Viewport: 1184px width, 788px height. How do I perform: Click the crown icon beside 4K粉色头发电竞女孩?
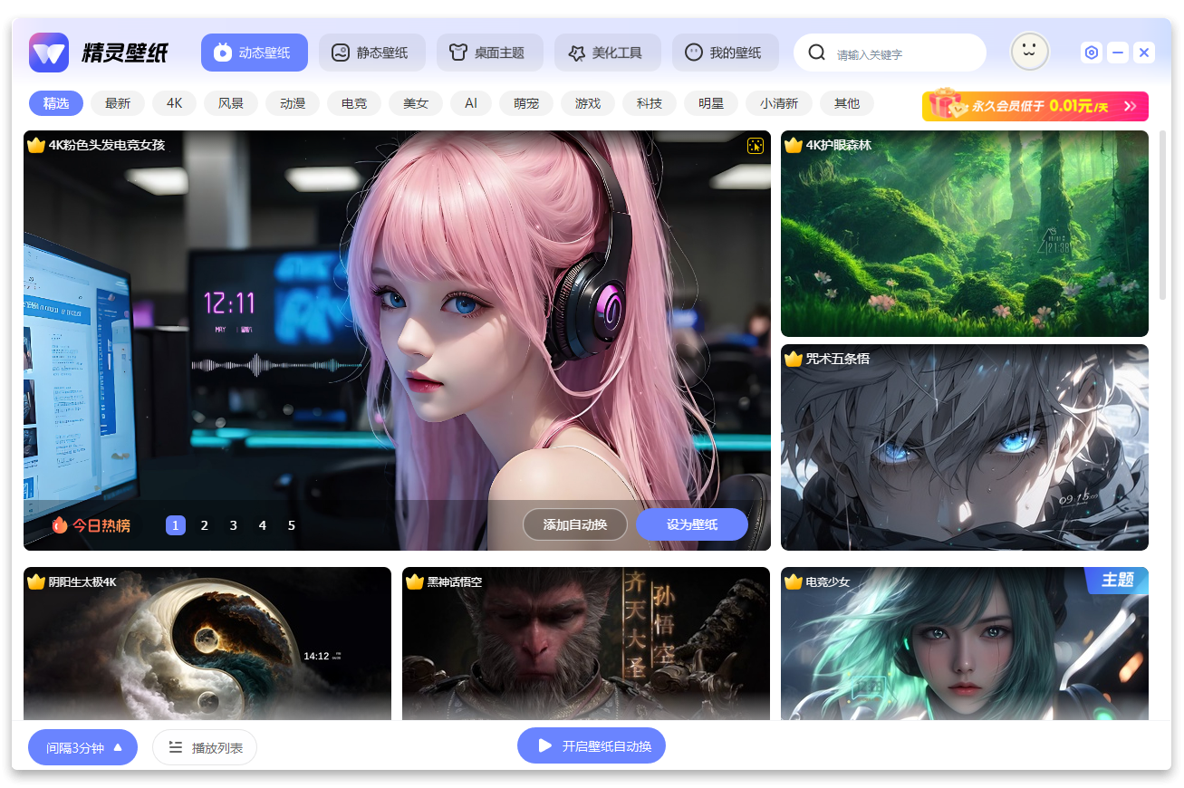tap(36, 145)
